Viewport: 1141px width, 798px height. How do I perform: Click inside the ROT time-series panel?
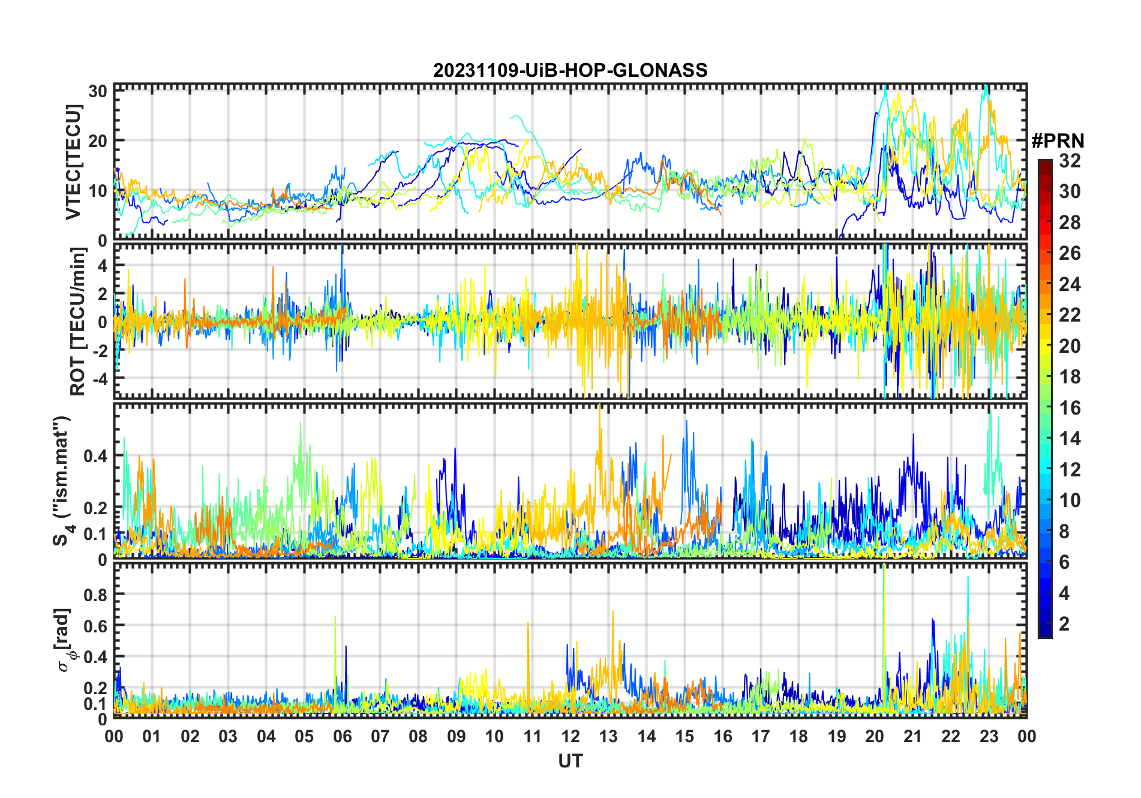pyautogui.click(x=570, y=321)
